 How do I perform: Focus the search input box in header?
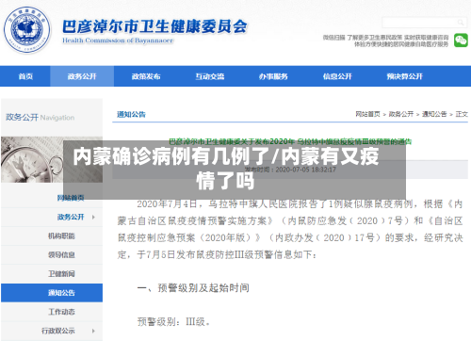[425, 23]
